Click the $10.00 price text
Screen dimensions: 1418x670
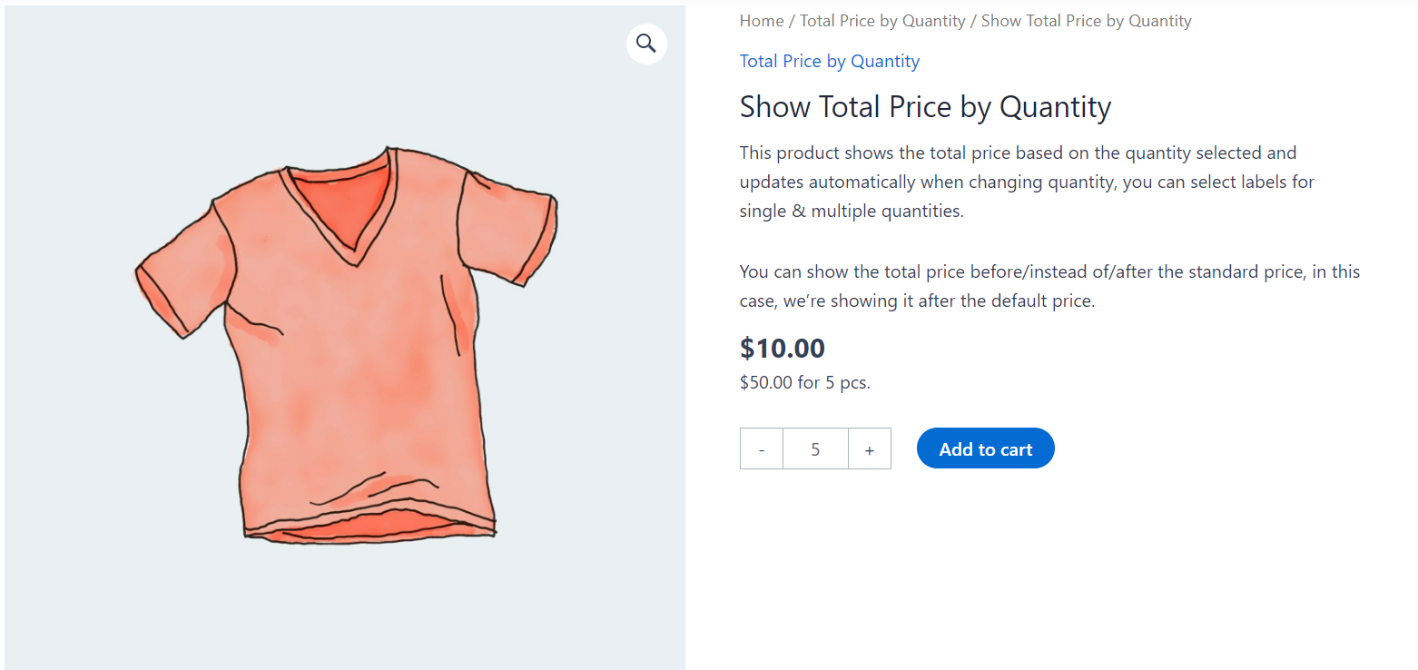(x=782, y=348)
